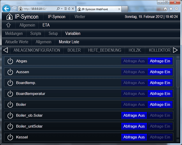
Task: Open the ANLAGENKONFIGURATION category
Action: click(37, 50)
